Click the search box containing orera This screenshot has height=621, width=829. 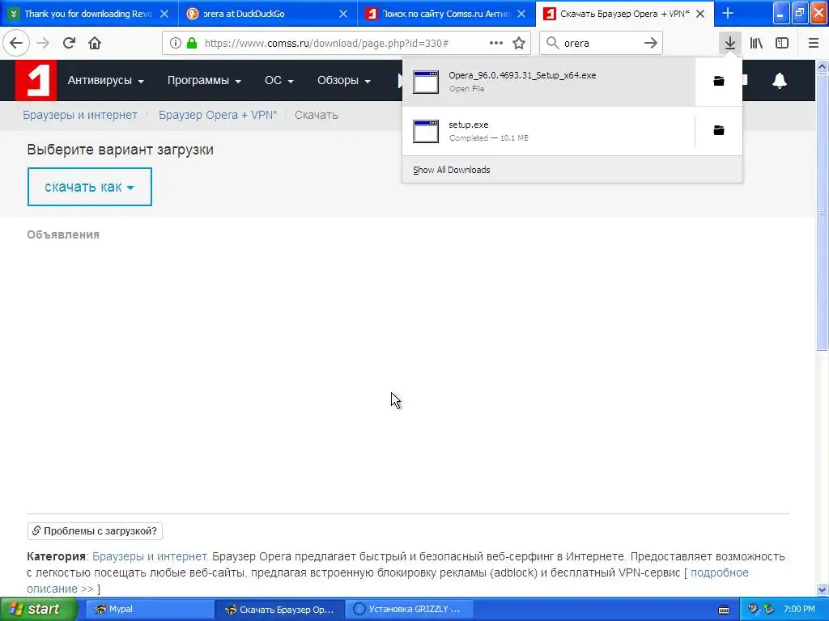600,44
